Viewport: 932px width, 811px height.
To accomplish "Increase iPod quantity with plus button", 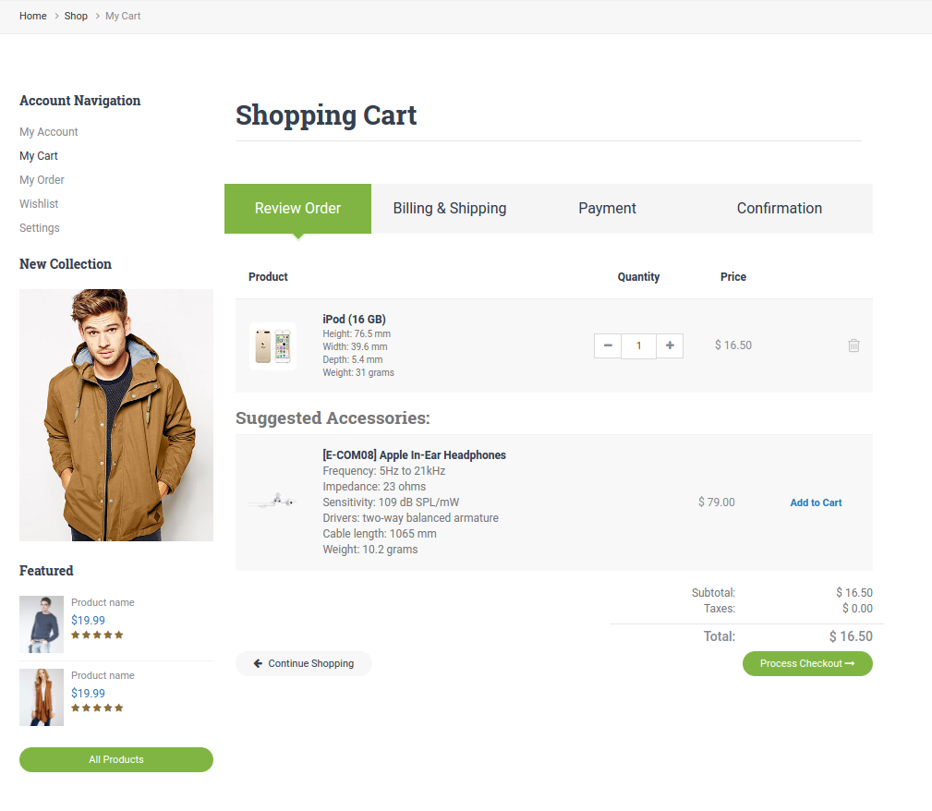I will coord(670,346).
